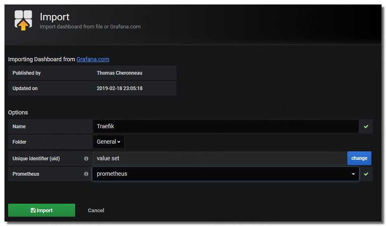Click the green checkmark beside the Prometheus dropdown
386x226 pixels.
(x=366, y=174)
